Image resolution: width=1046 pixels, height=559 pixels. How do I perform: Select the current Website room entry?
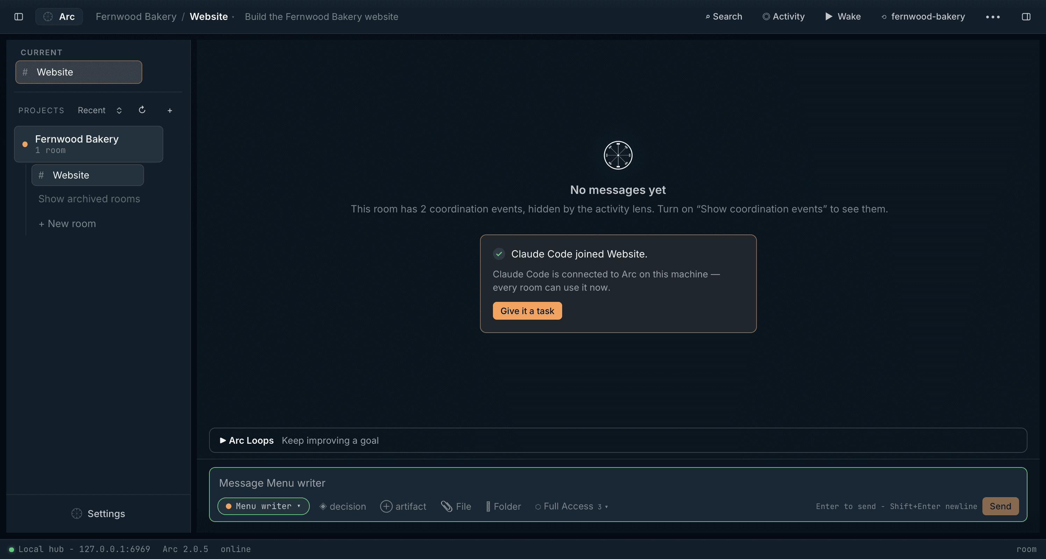pyautogui.click(x=79, y=72)
